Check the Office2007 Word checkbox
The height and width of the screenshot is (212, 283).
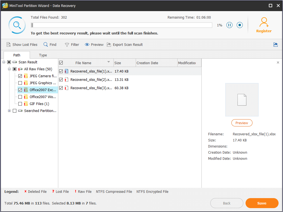click(20, 97)
